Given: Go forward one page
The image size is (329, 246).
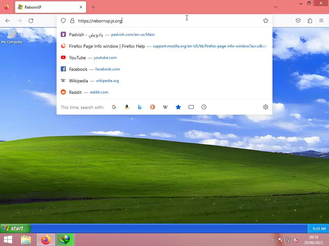Looking at the screenshot, I should [x=19, y=21].
